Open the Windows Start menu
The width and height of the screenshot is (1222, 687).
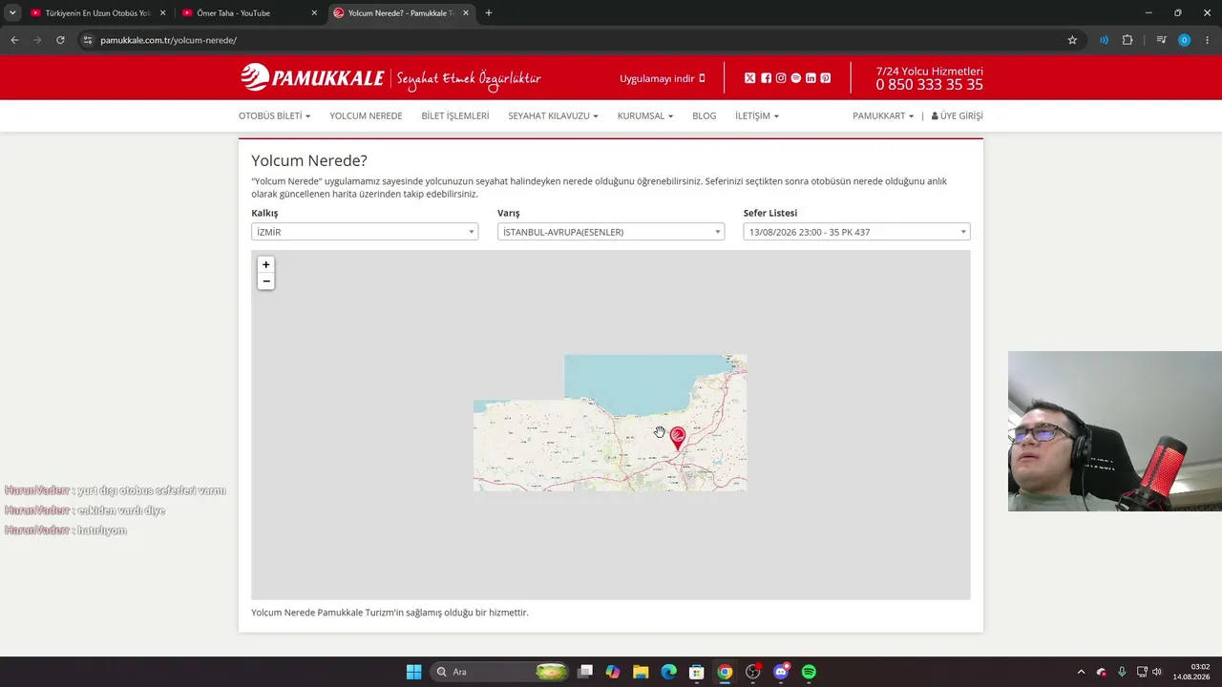click(x=413, y=672)
